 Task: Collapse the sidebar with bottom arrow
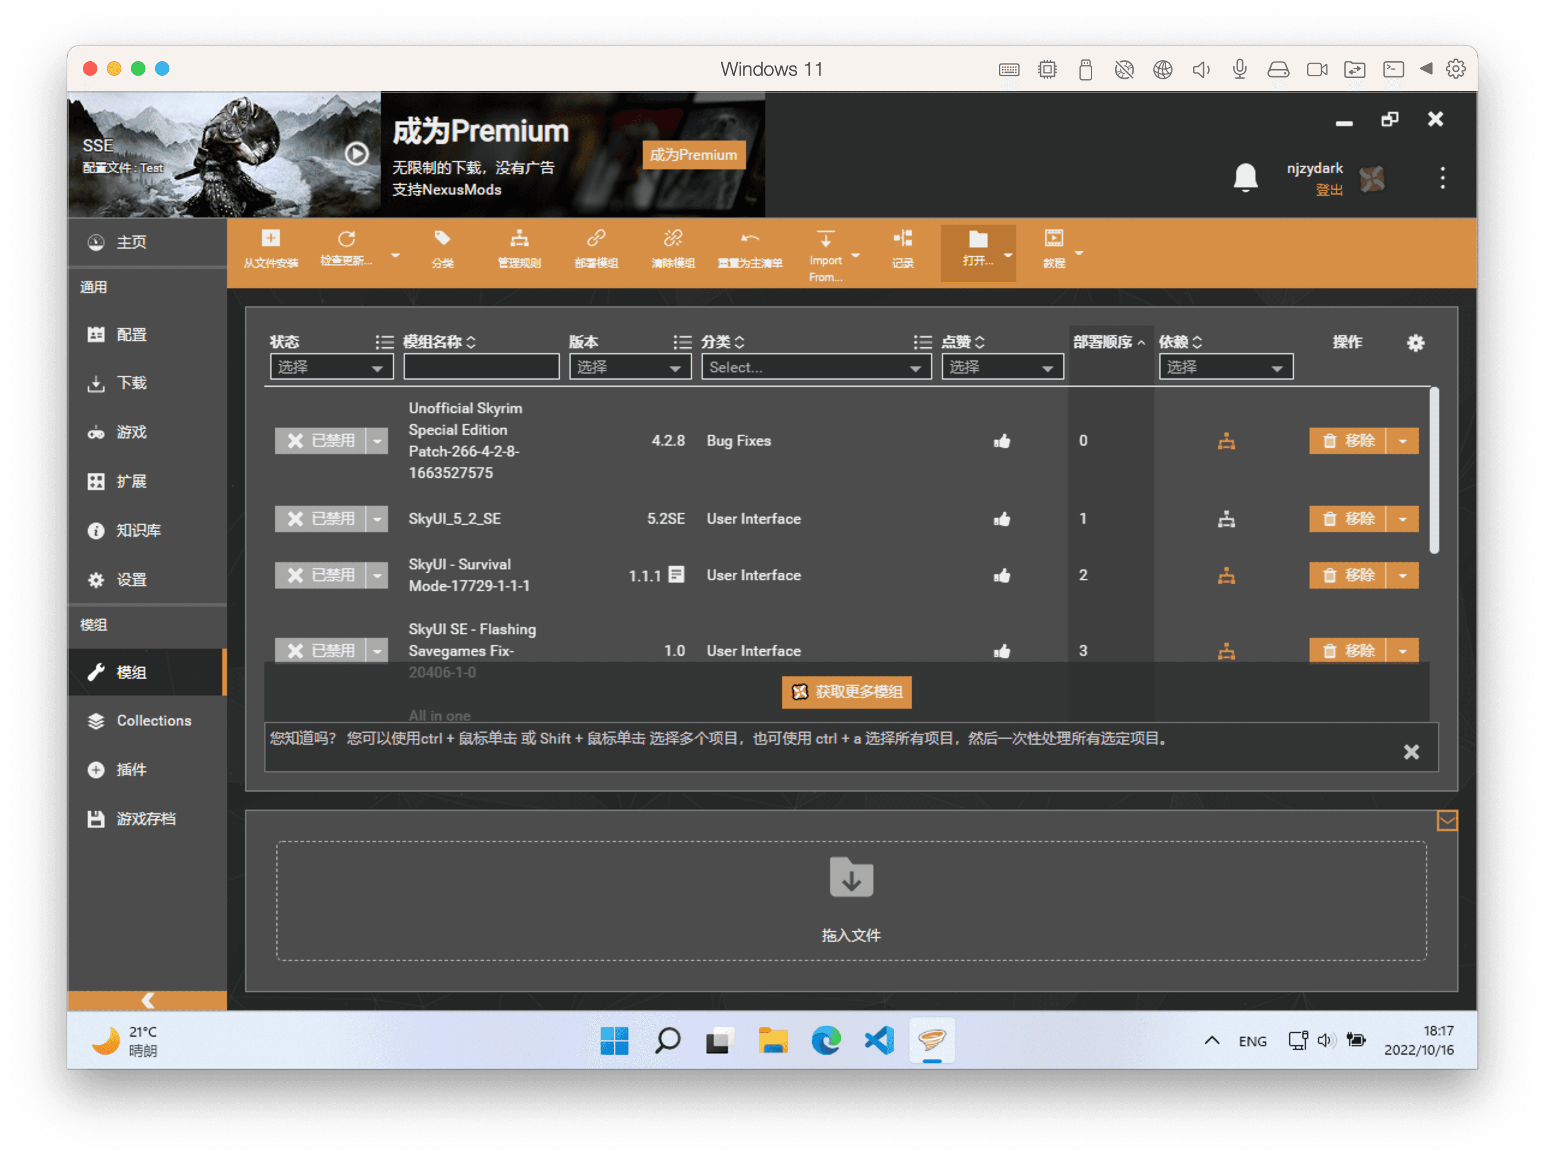(x=147, y=1000)
